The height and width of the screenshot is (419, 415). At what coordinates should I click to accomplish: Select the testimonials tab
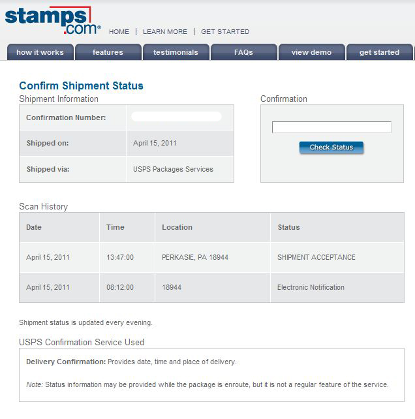tap(176, 52)
